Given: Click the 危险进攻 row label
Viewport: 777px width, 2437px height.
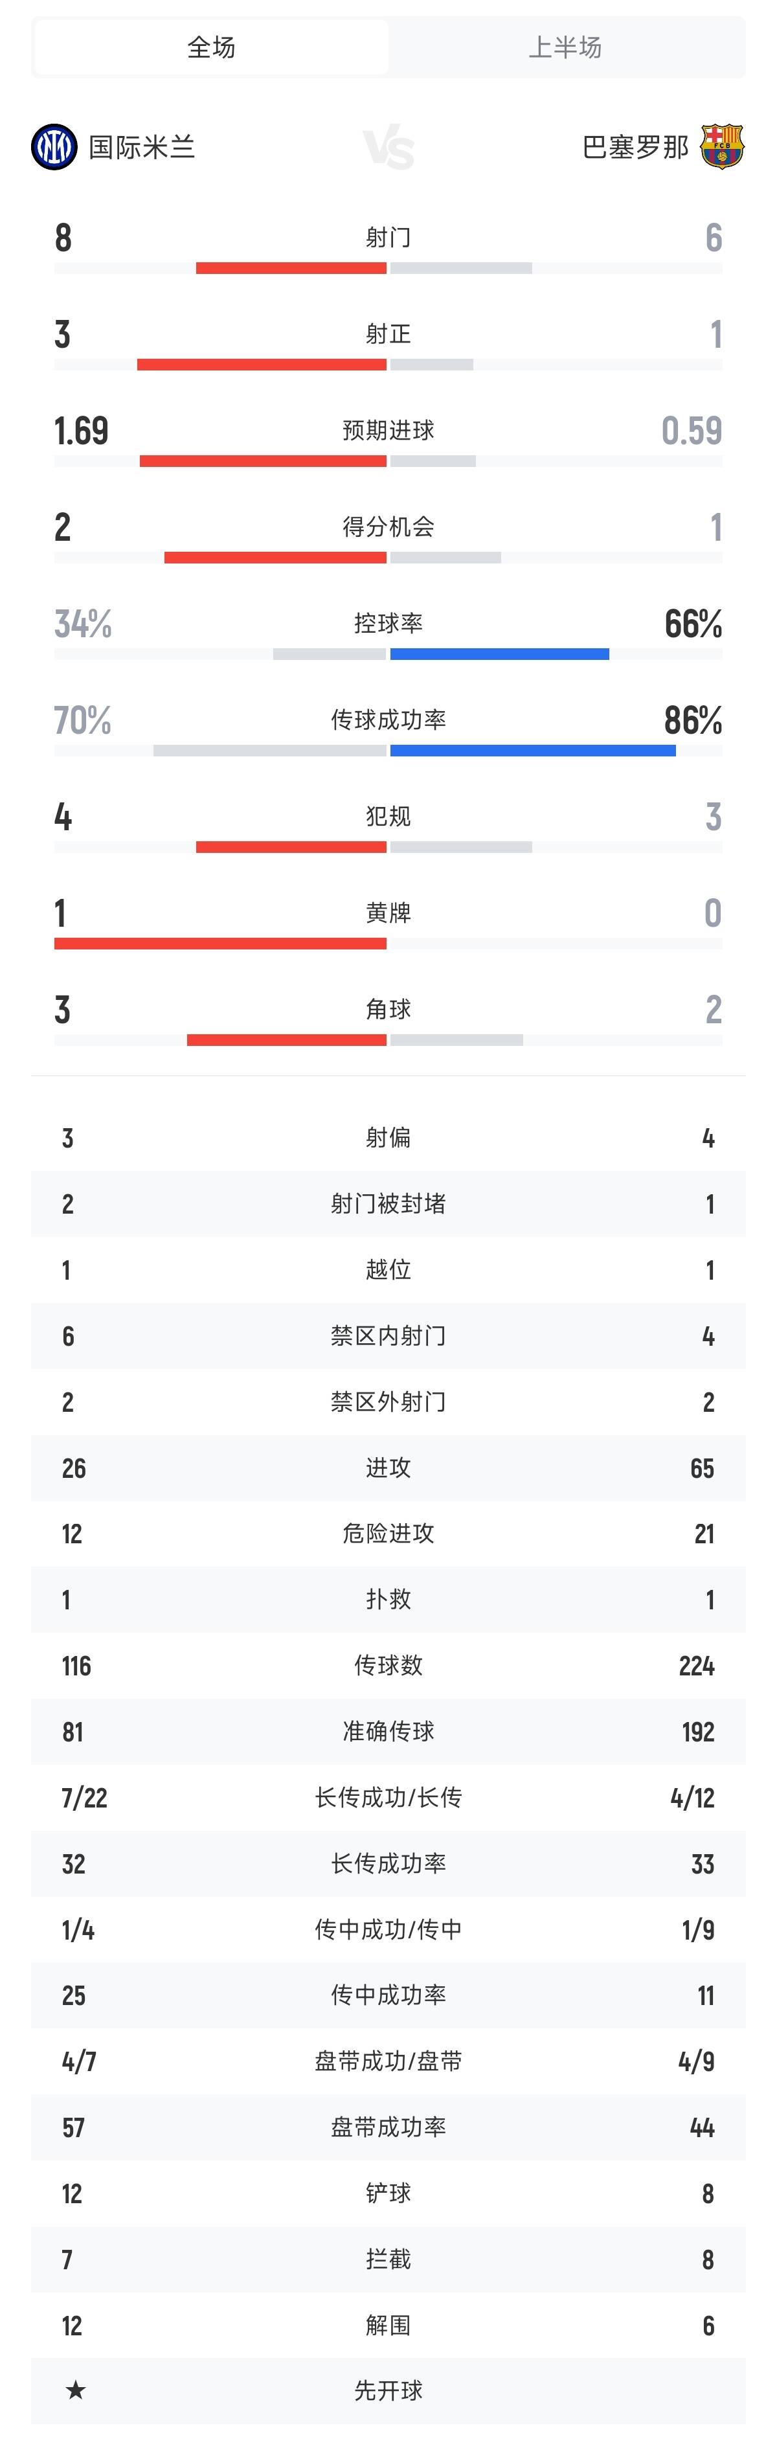Looking at the screenshot, I should point(388,1534).
